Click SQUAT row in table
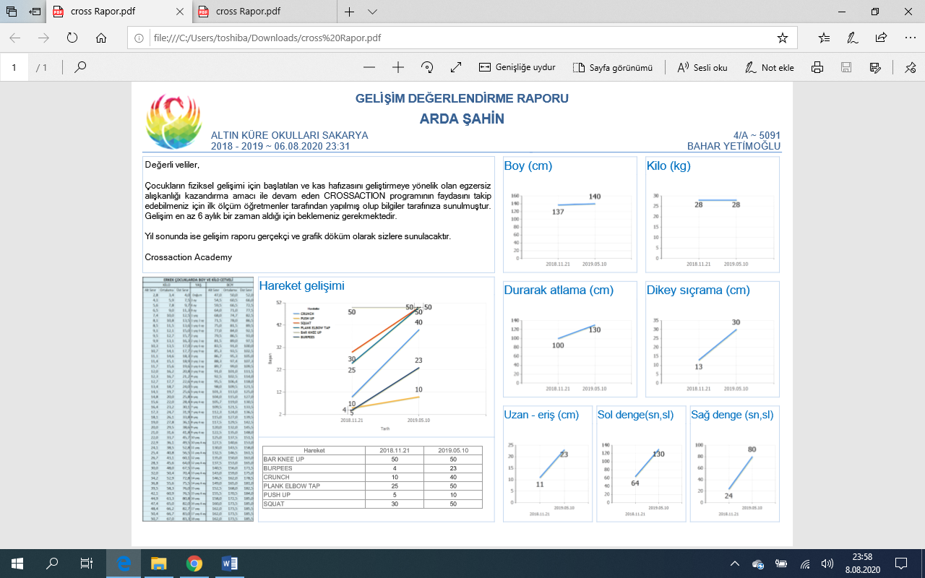 (x=372, y=504)
